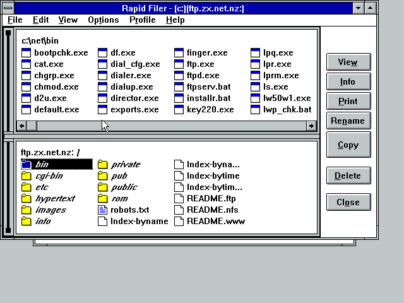Select the README.www file name

[x=216, y=221]
